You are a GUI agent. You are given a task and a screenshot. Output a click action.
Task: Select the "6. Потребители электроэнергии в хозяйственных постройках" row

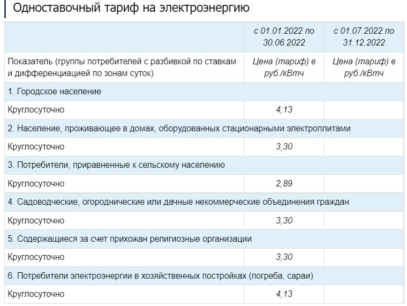click(x=160, y=275)
